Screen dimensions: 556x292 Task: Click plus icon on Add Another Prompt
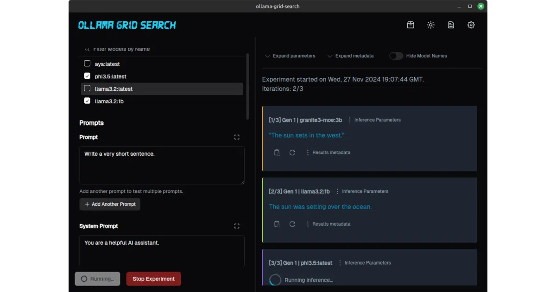pos(87,204)
